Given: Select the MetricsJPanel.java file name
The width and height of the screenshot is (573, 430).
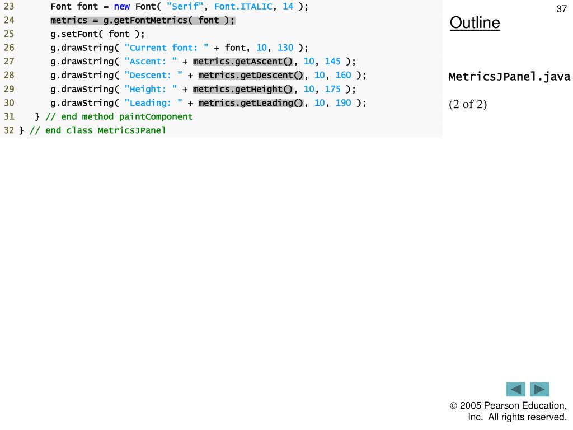Looking at the screenshot, I should point(509,76).
